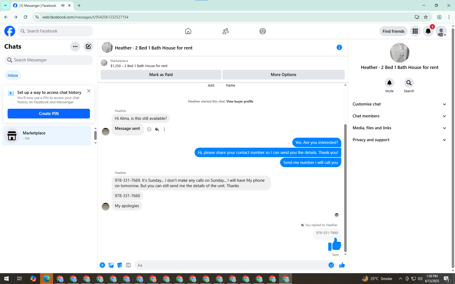
Task: Open the Marketplace chat entry
Action: (x=47, y=136)
